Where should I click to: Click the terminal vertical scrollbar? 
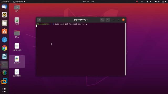[x=125, y=49]
